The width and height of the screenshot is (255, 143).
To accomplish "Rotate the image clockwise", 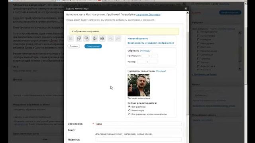I will tap(86, 39).
